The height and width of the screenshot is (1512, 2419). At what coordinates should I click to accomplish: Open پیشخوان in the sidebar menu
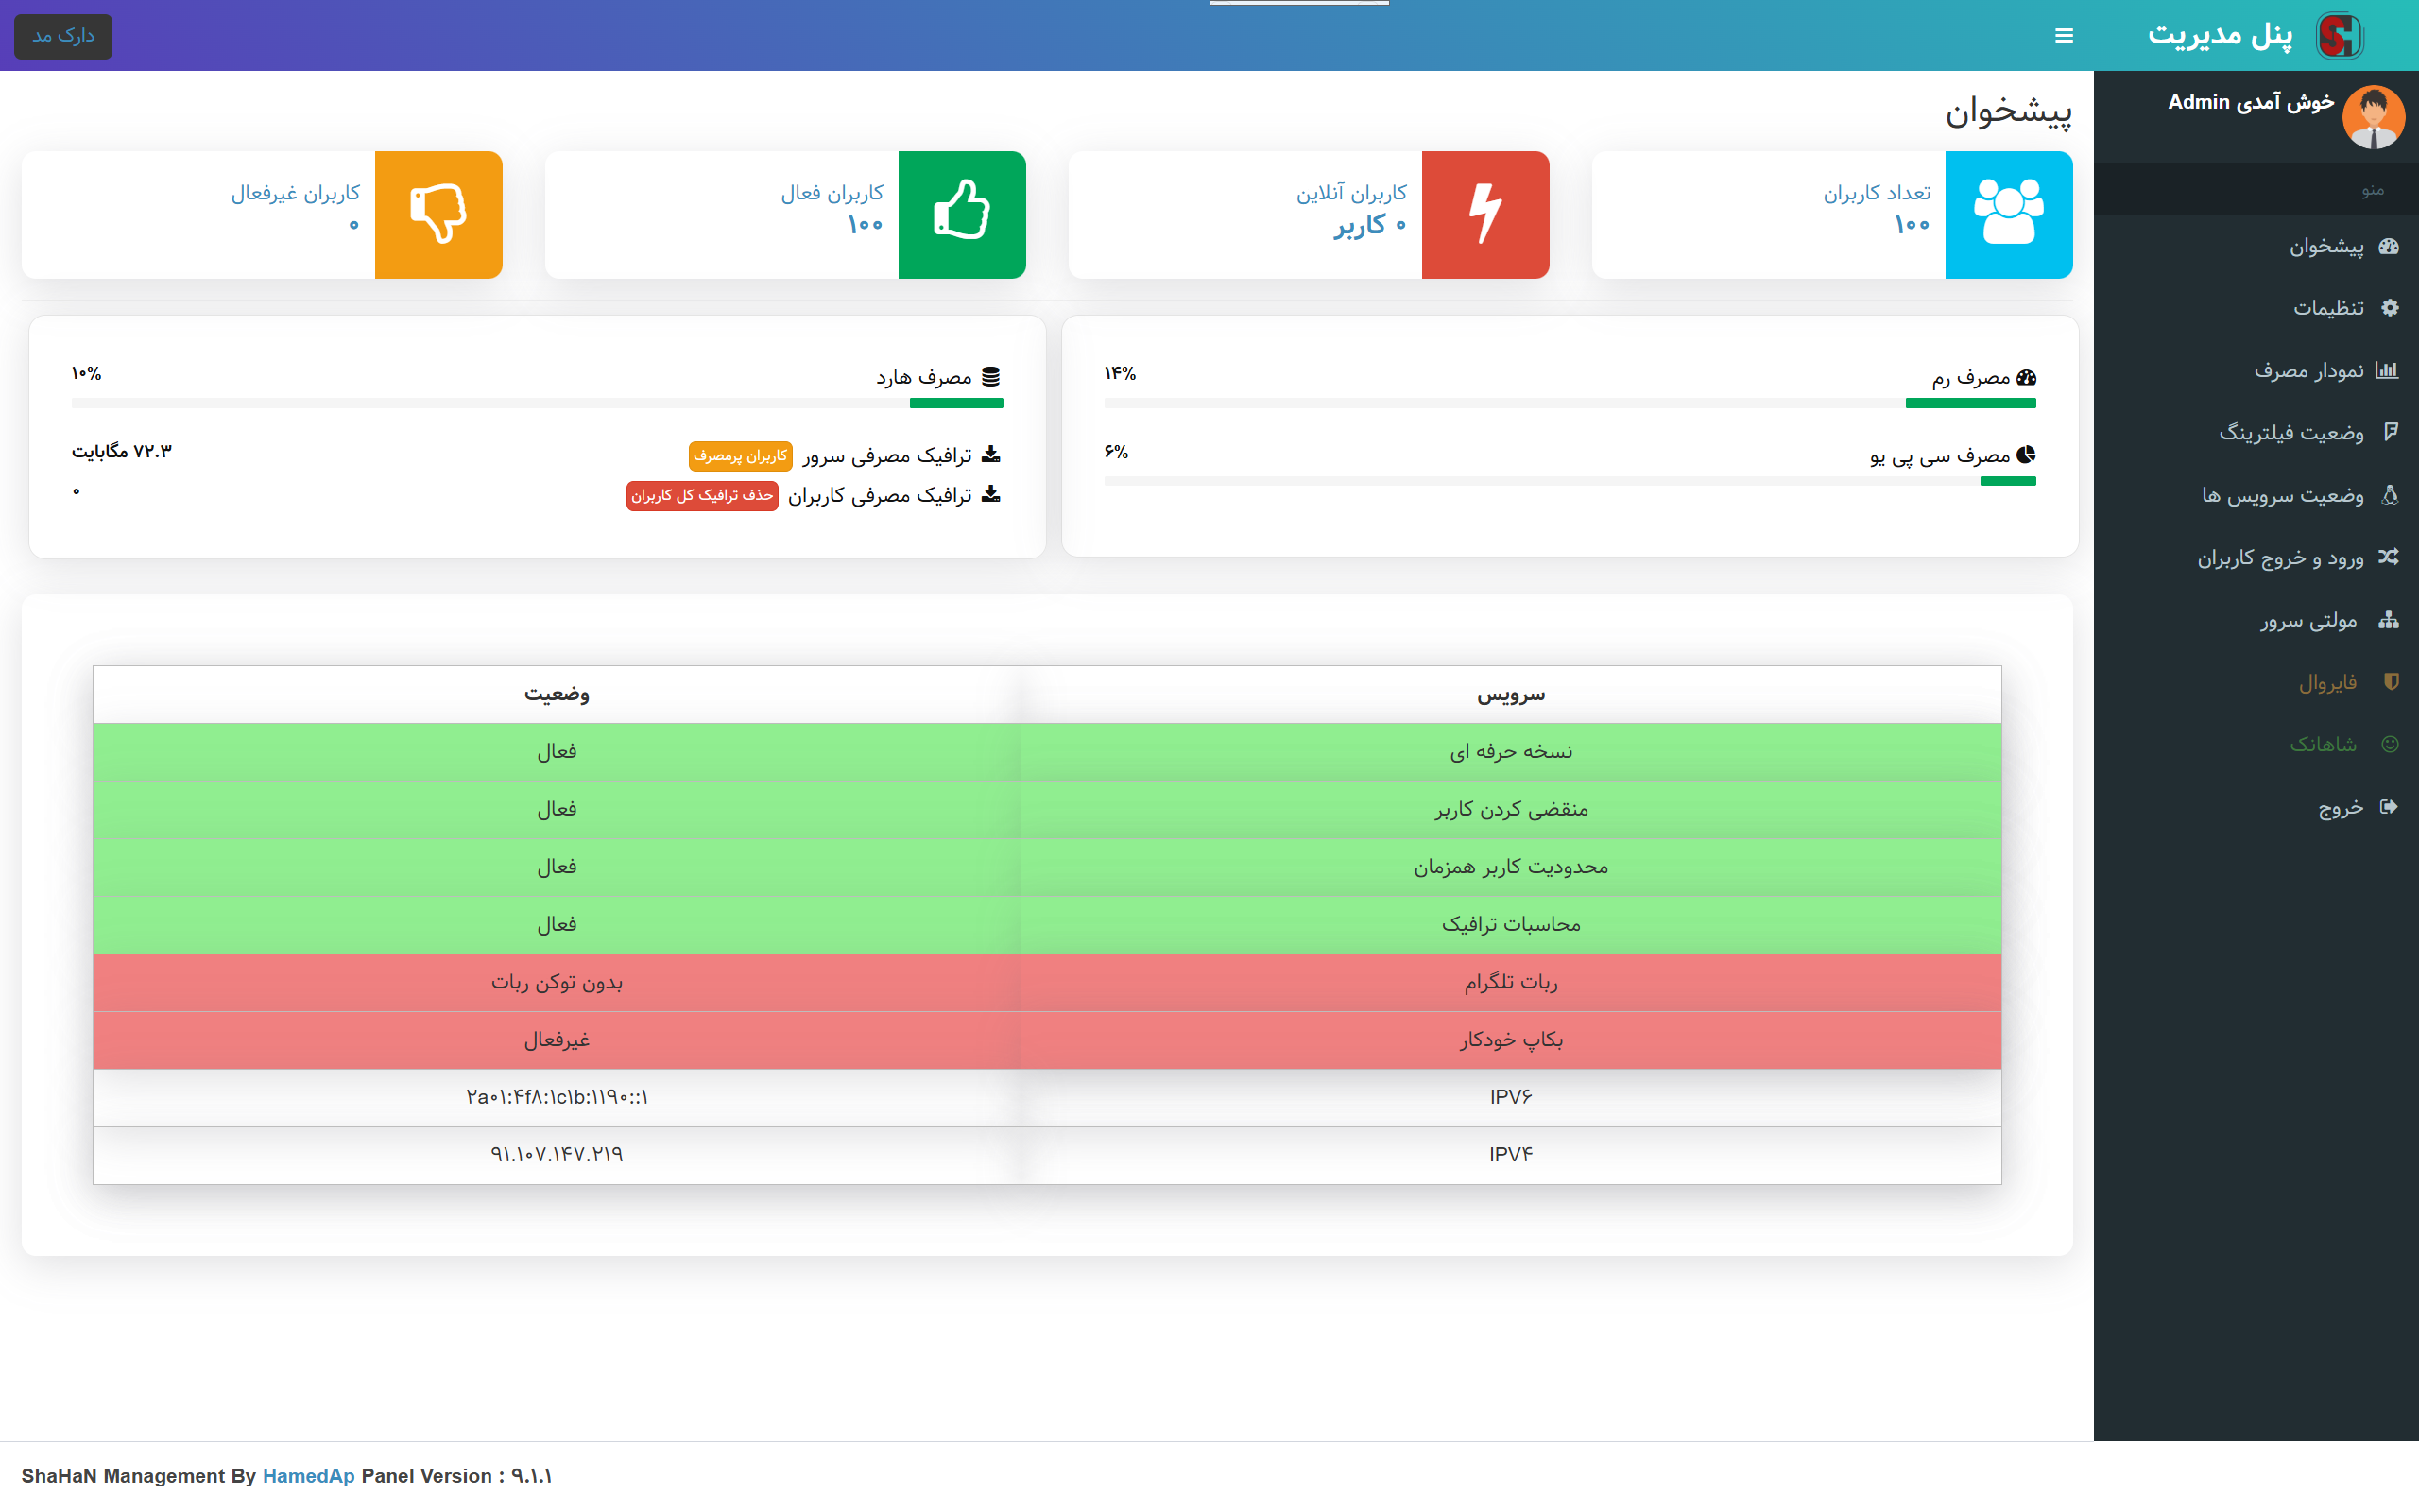pyautogui.click(x=2326, y=246)
